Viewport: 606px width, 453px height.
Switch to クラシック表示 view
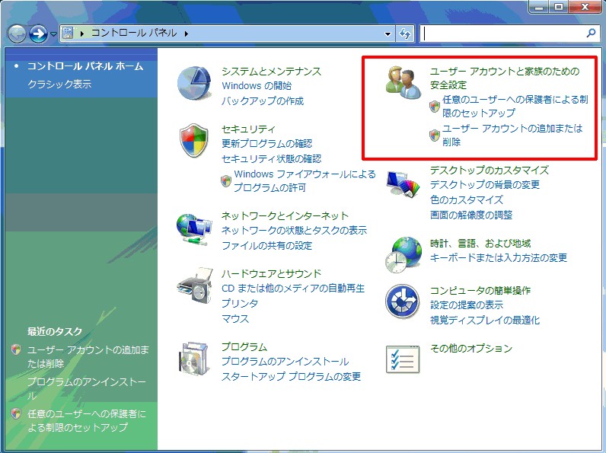(x=59, y=84)
